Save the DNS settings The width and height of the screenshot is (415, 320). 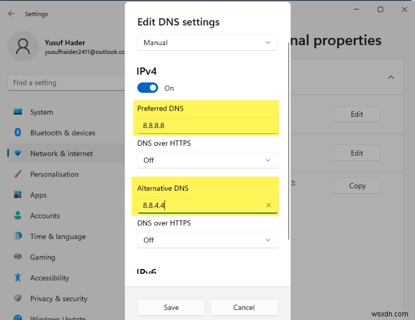tap(171, 308)
